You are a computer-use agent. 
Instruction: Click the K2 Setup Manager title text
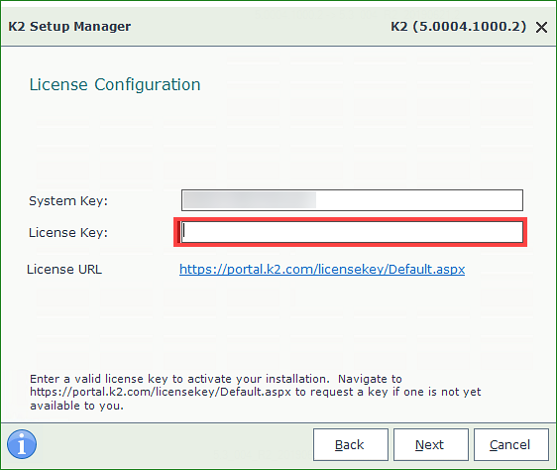point(69,27)
